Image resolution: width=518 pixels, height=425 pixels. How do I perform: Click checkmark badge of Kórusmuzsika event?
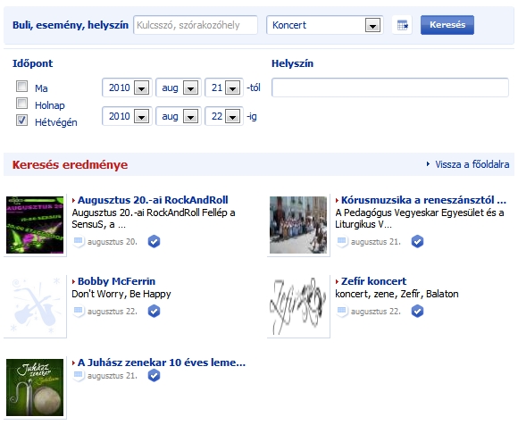click(x=417, y=241)
